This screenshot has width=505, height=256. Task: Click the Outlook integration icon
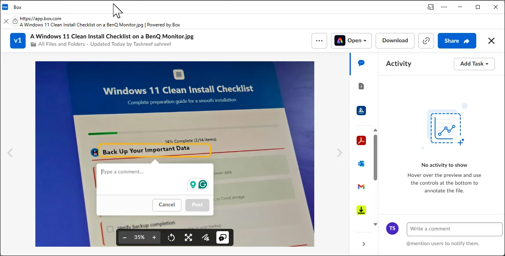click(361, 164)
